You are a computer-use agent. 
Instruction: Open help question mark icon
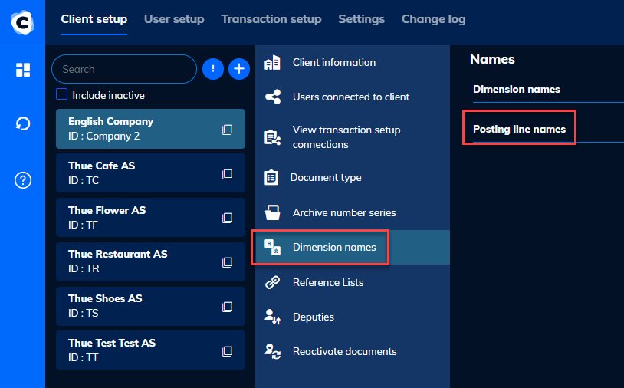(x=23, y=181)
